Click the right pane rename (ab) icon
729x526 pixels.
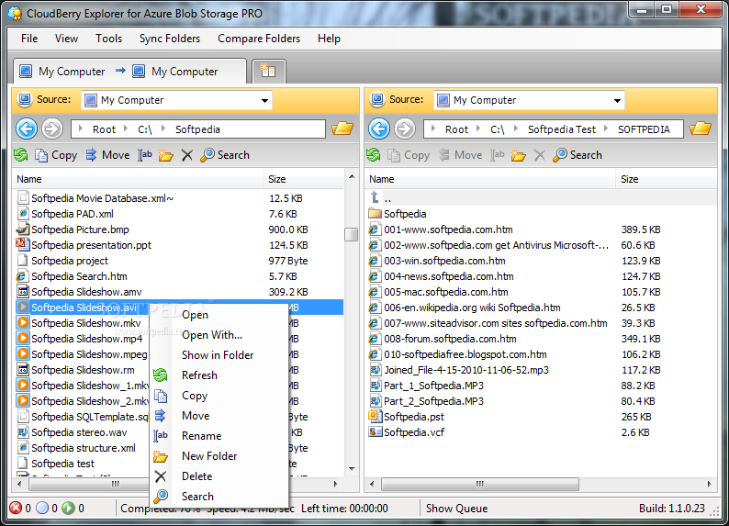tap(497, 155)
